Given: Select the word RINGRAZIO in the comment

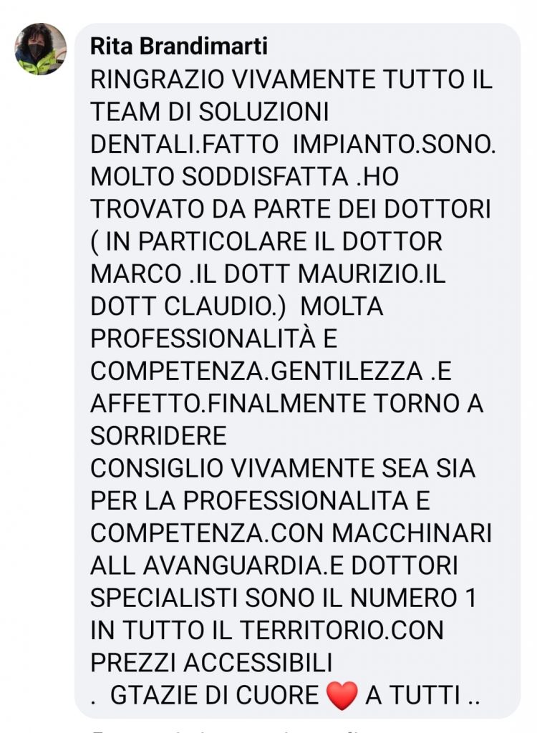Looking at the screenshot, I should point(158,79).
